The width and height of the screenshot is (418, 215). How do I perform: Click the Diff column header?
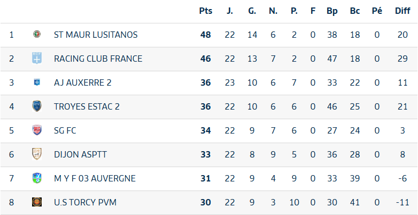coord(402,11)
